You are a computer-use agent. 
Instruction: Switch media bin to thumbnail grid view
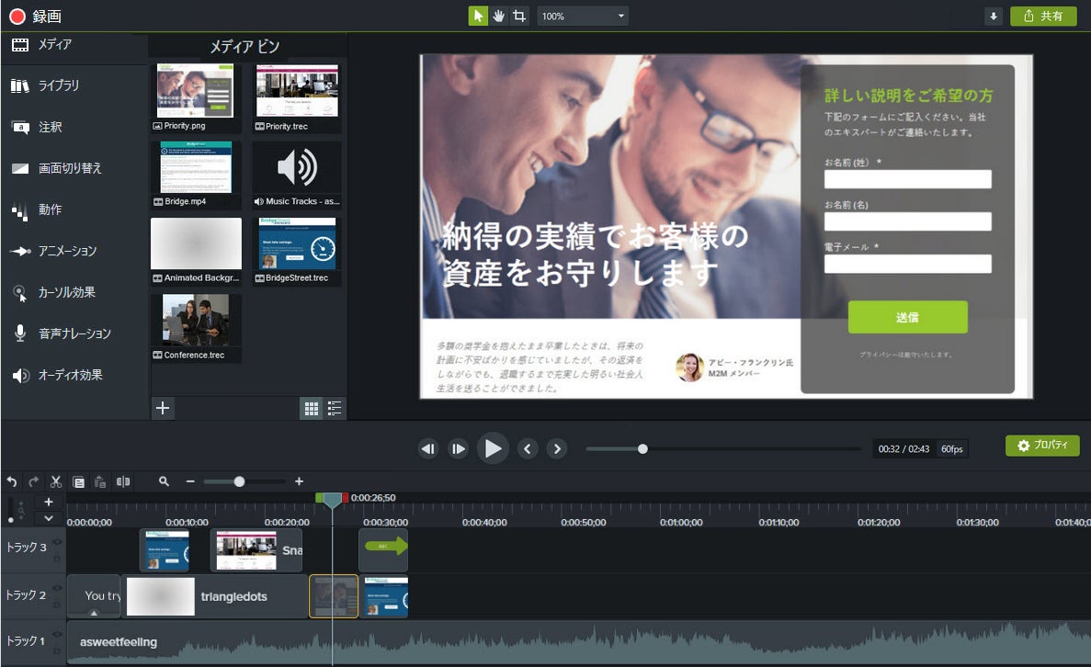(x=312, y=408)
